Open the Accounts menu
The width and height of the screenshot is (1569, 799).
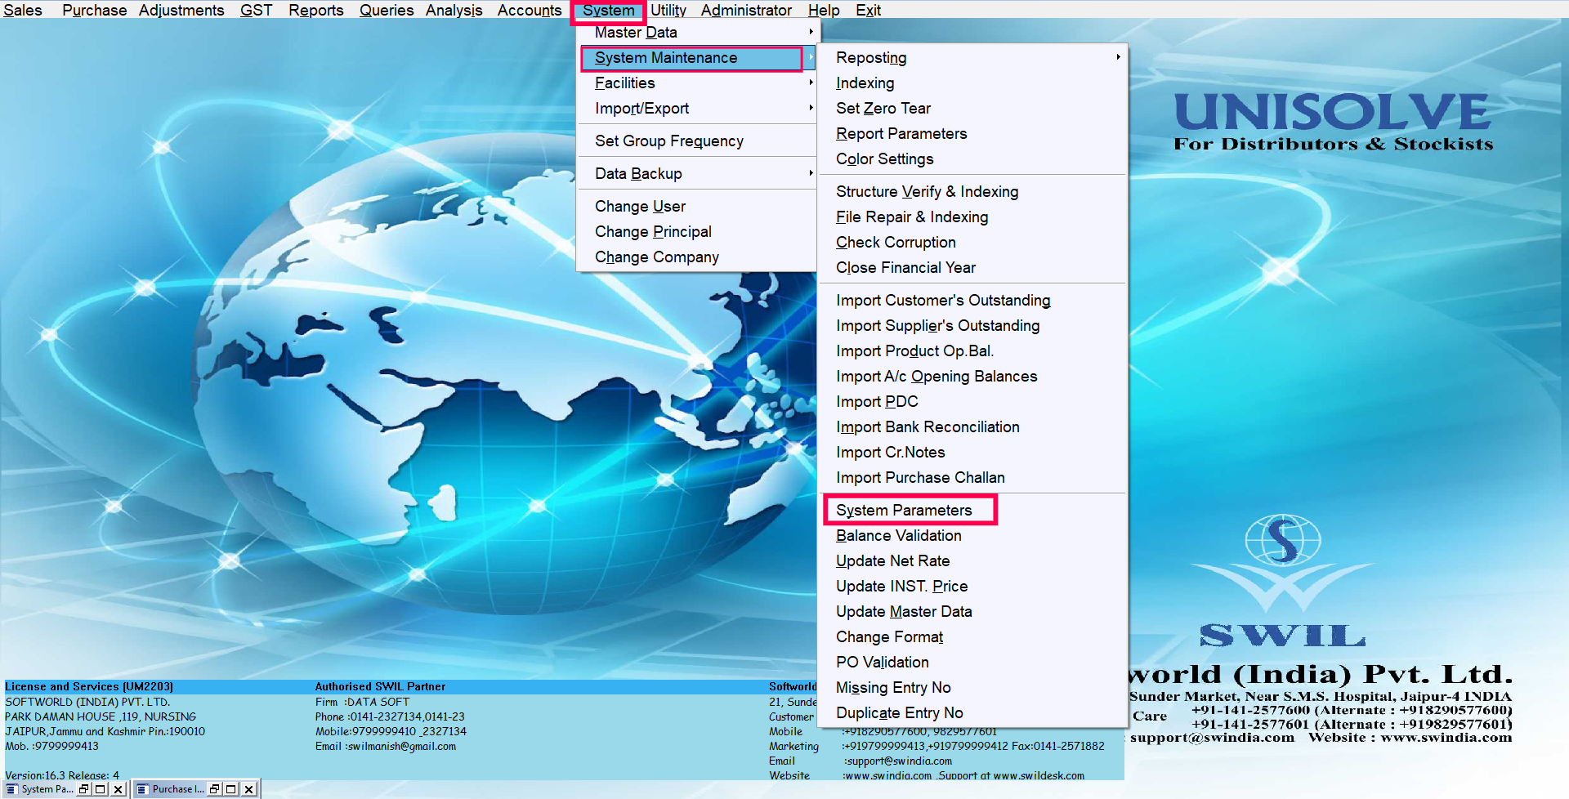click(530, 10)
